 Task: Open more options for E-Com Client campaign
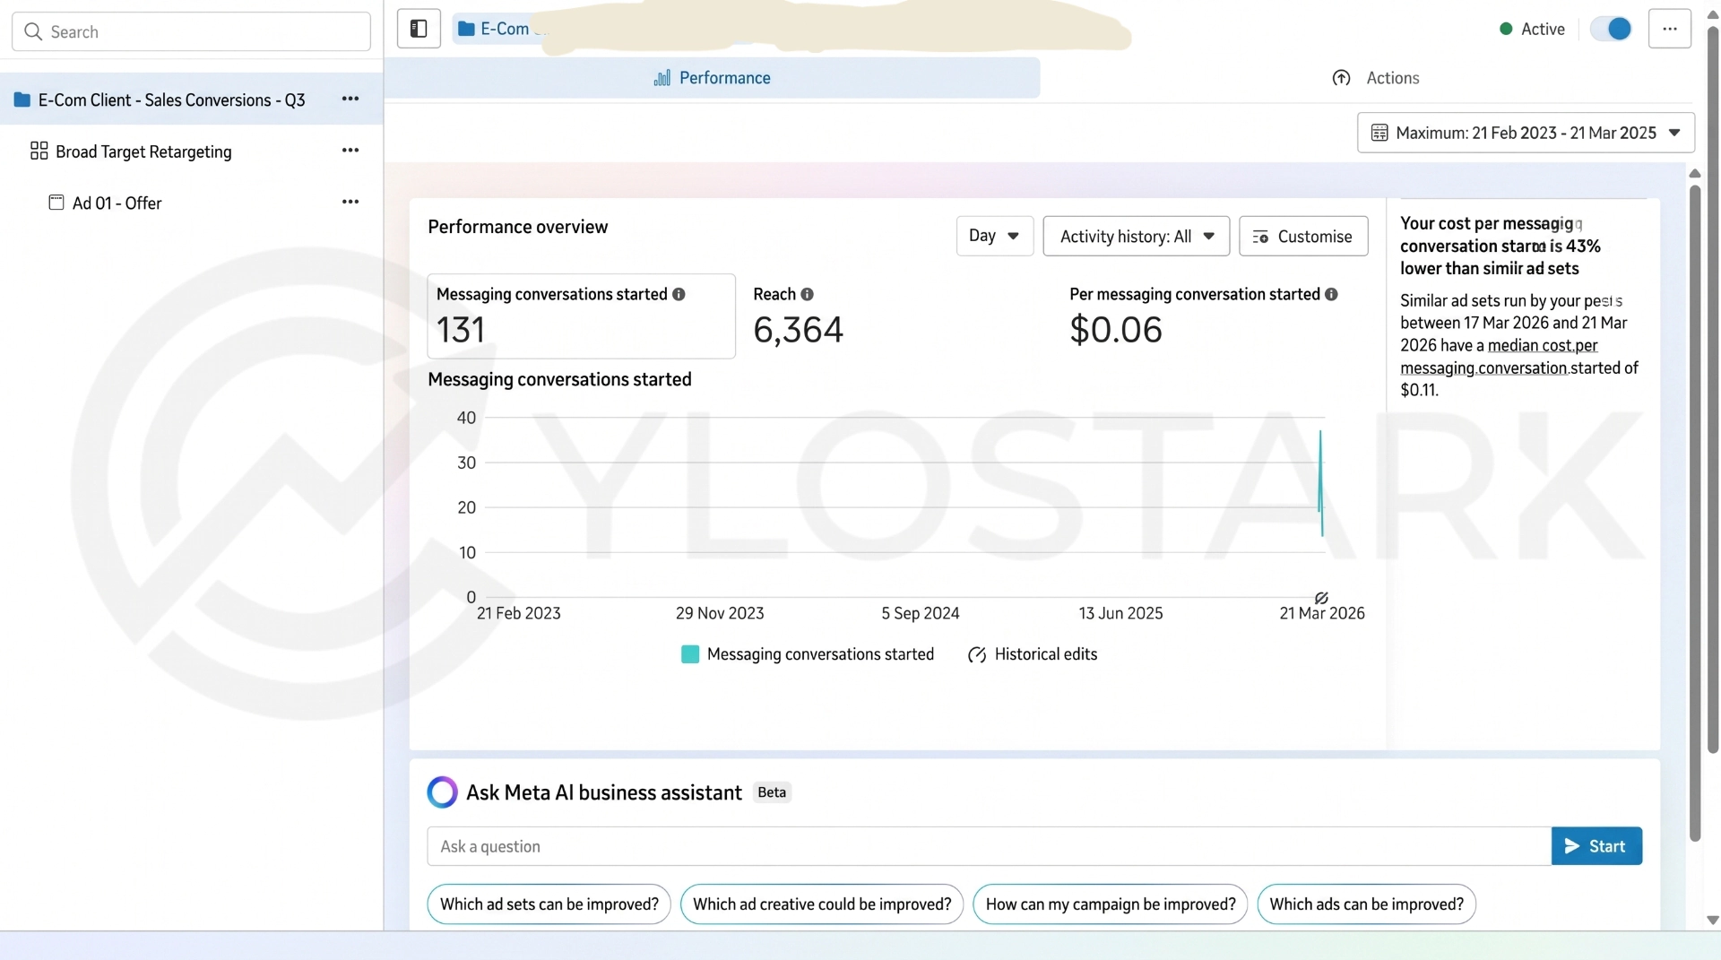[350, 99]
